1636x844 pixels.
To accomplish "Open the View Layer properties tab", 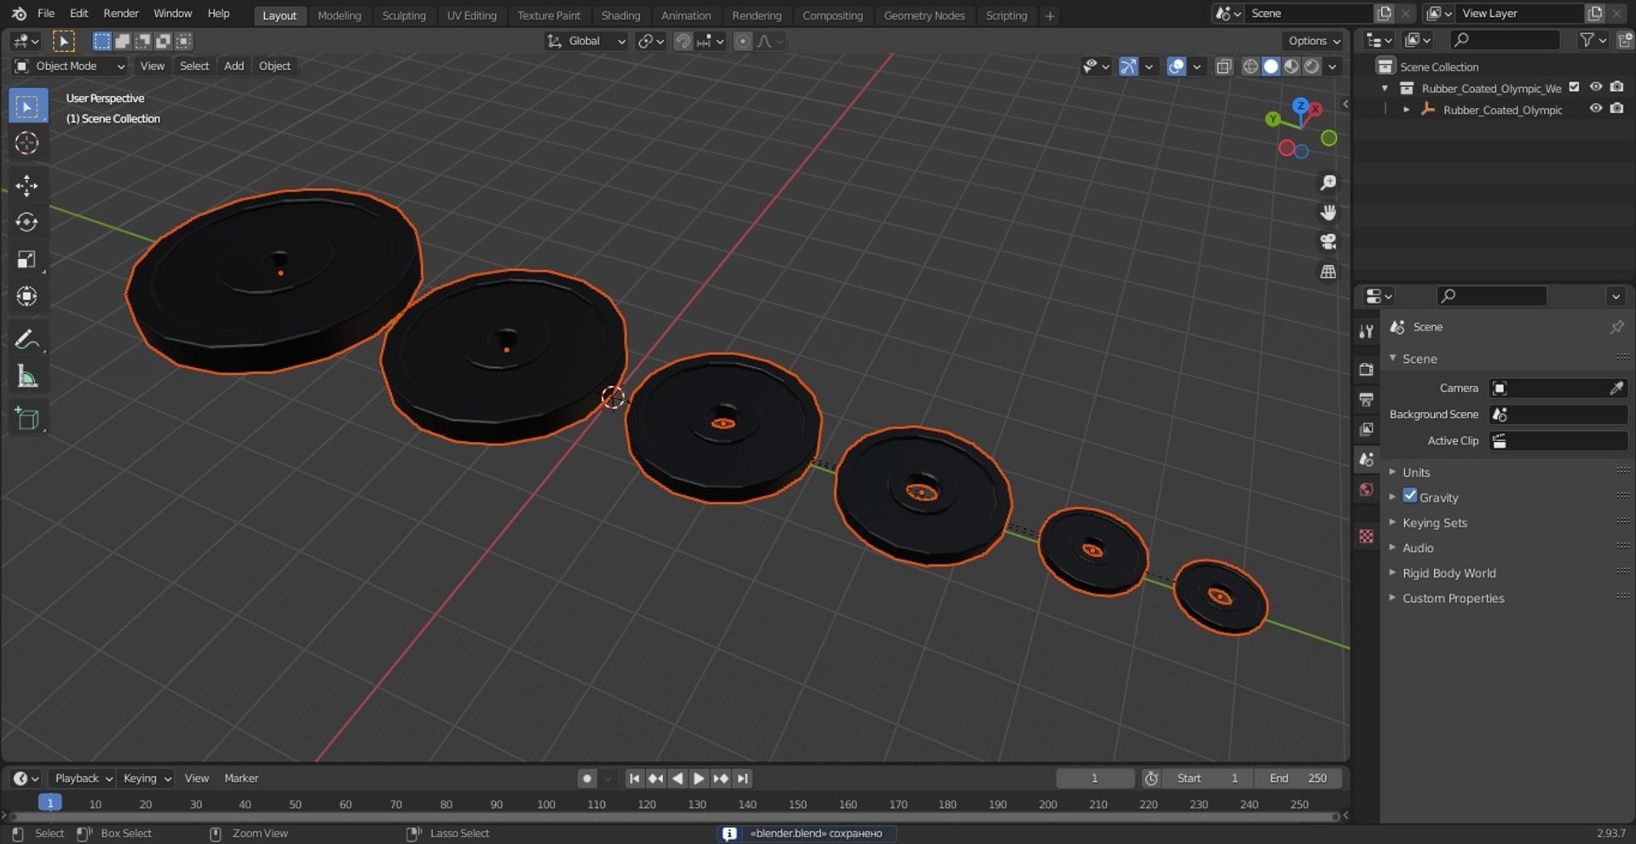I will [x=1367, y=429].
